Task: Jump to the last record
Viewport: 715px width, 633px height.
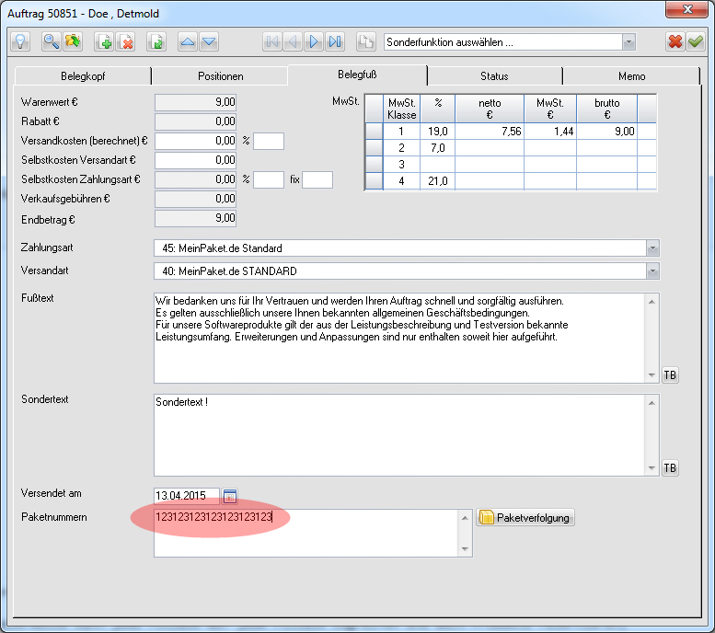Action: (x=335, y=42)
